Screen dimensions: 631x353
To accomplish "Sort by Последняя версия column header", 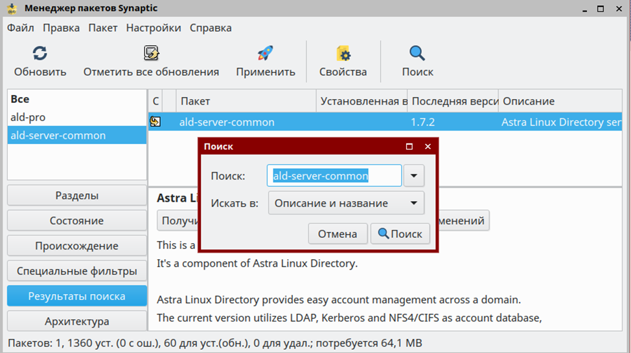I will coord(453,102).
